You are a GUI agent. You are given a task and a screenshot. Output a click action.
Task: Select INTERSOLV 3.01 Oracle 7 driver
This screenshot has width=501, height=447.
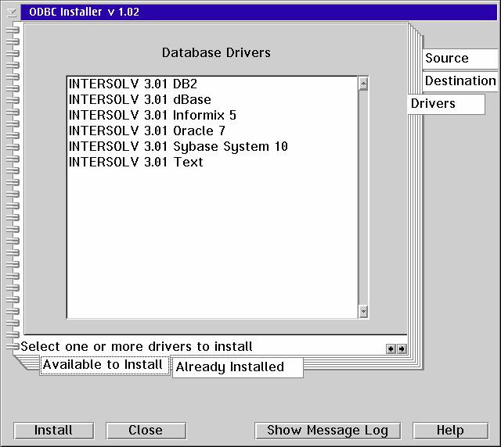point(212,131)
